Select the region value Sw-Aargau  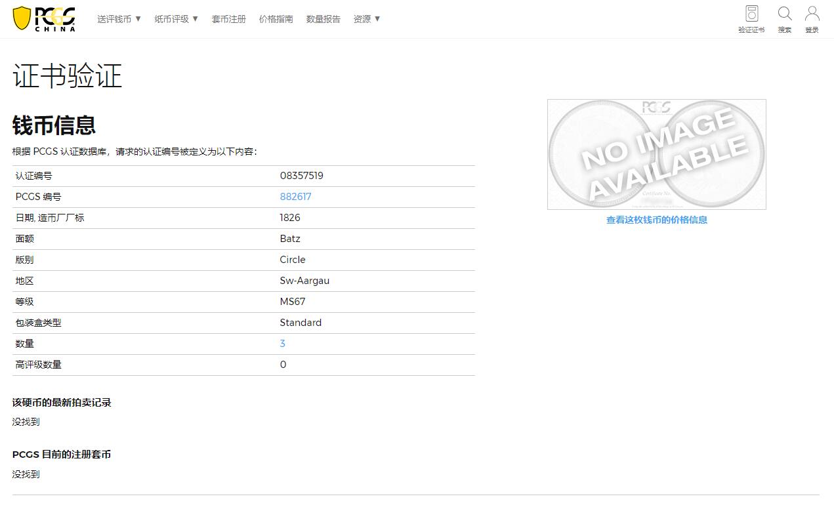pos(304,281)
